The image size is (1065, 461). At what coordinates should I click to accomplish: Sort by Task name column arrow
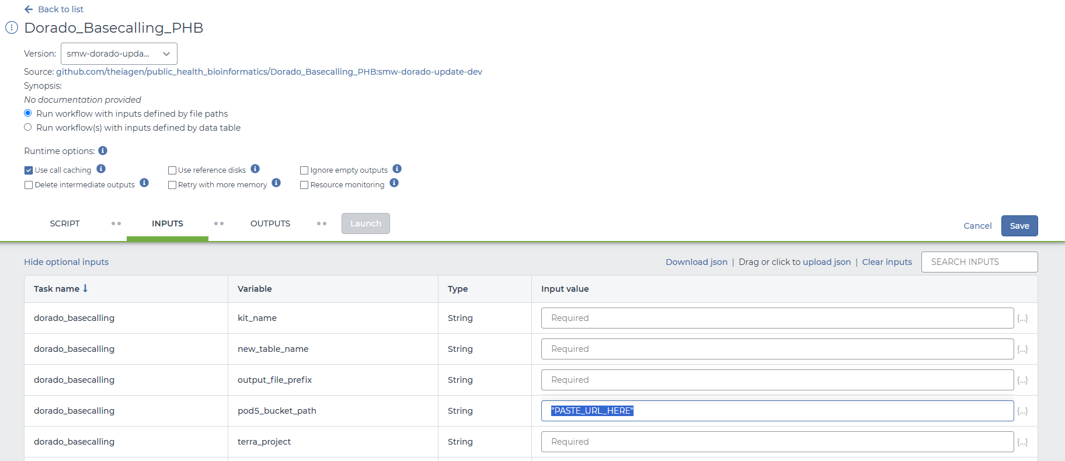tap(85, 288)
